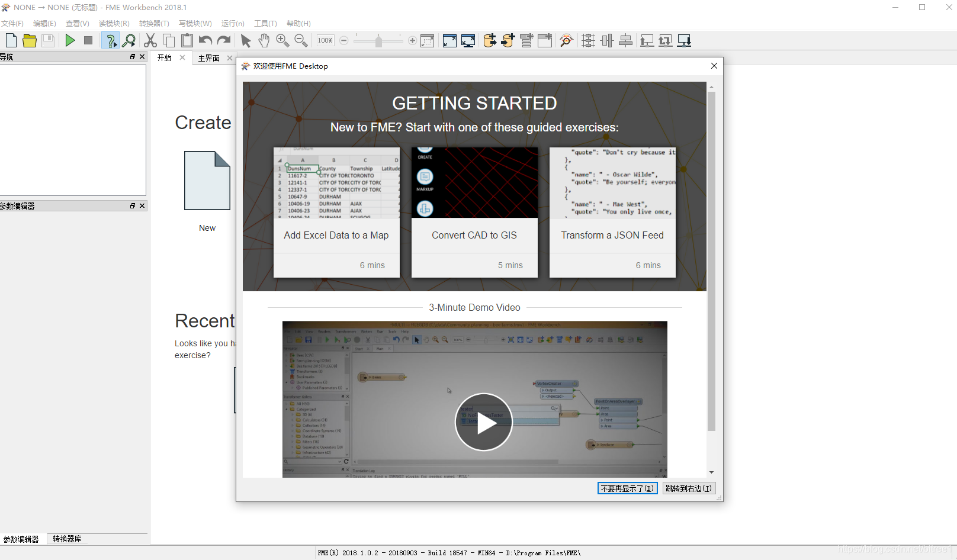Paste with the clipboard icon
Image resolution: width=957 pixels, height=560 pixels.
[x=187, y=40]
